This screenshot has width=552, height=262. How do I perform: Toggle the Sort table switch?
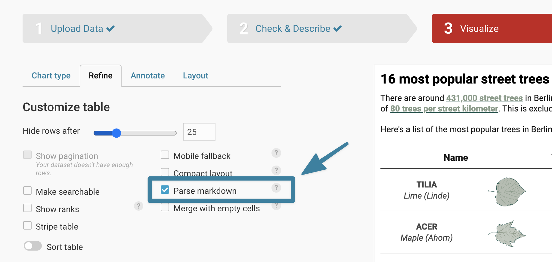[x=33, y=246]
